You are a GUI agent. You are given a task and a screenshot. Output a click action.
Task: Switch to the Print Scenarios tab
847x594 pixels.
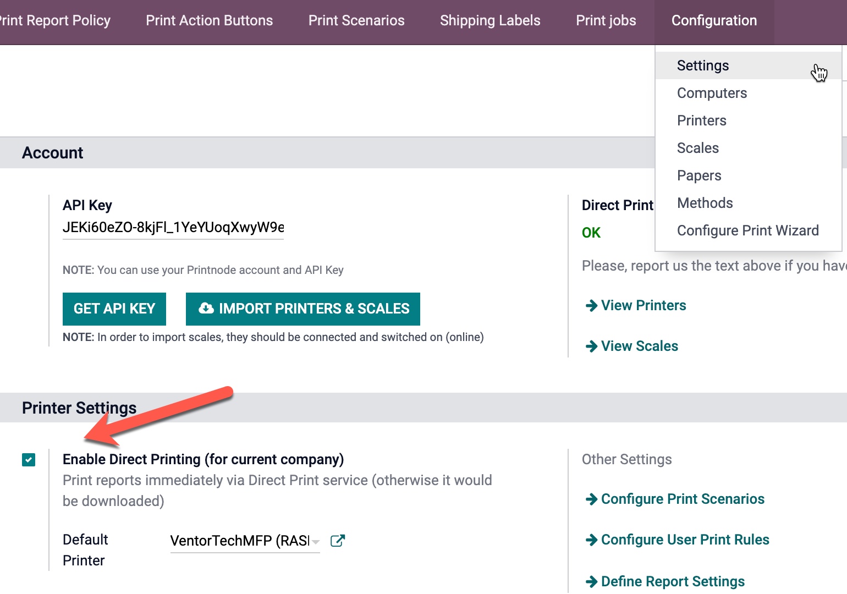(x=356, y=20)
